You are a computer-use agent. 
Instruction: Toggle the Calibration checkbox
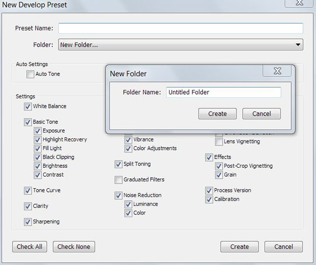click(x=209, y=199)
